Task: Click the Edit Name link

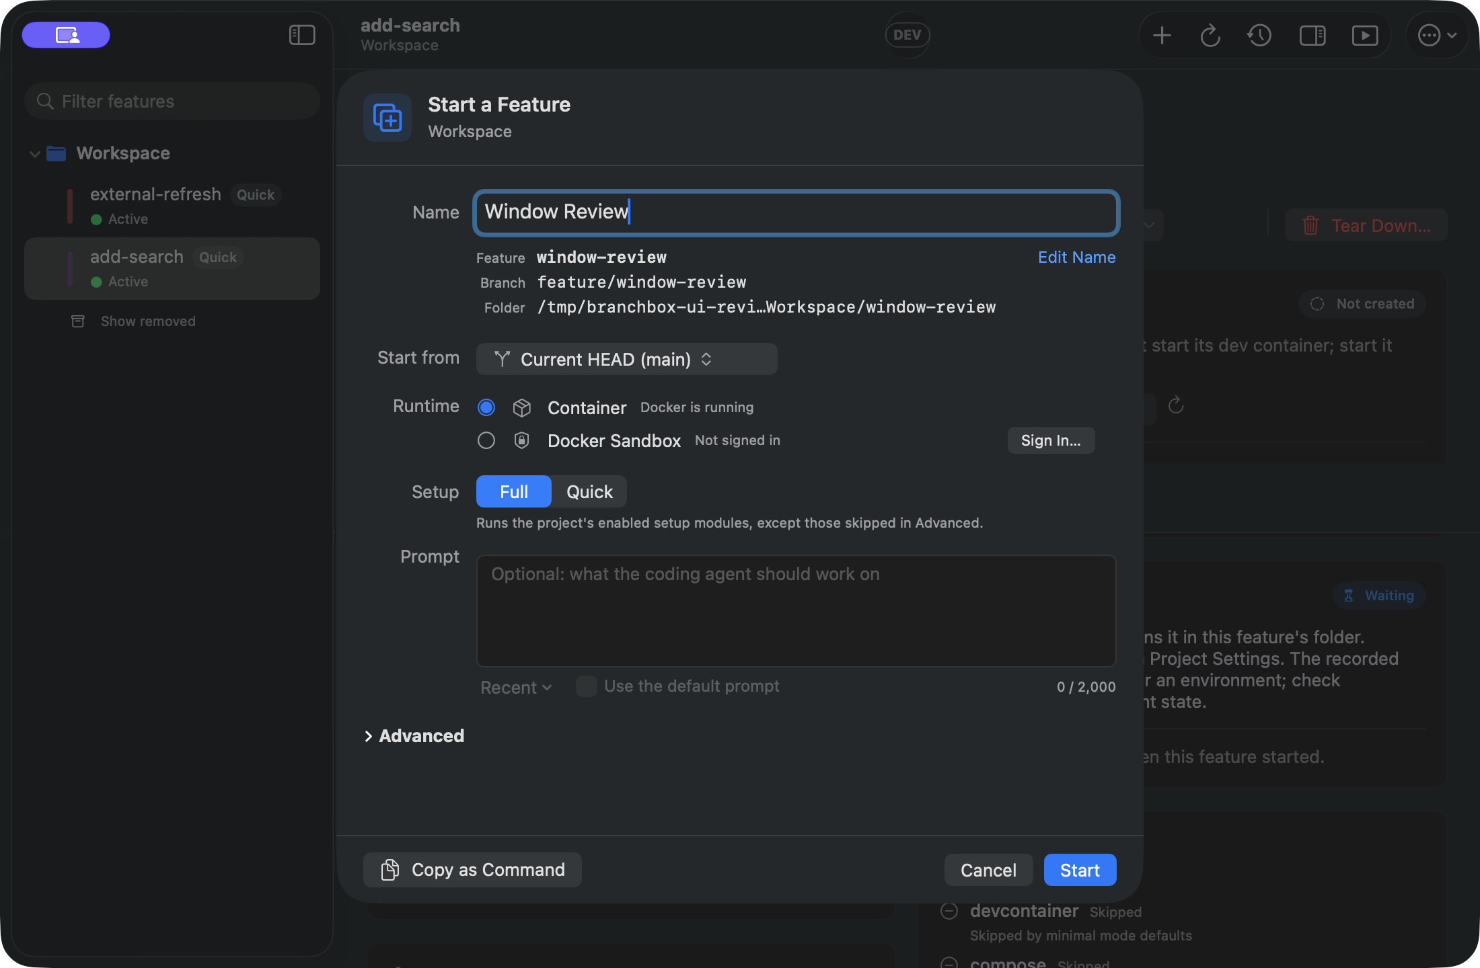Action: pyautogui.click(x=1076, y=257)
